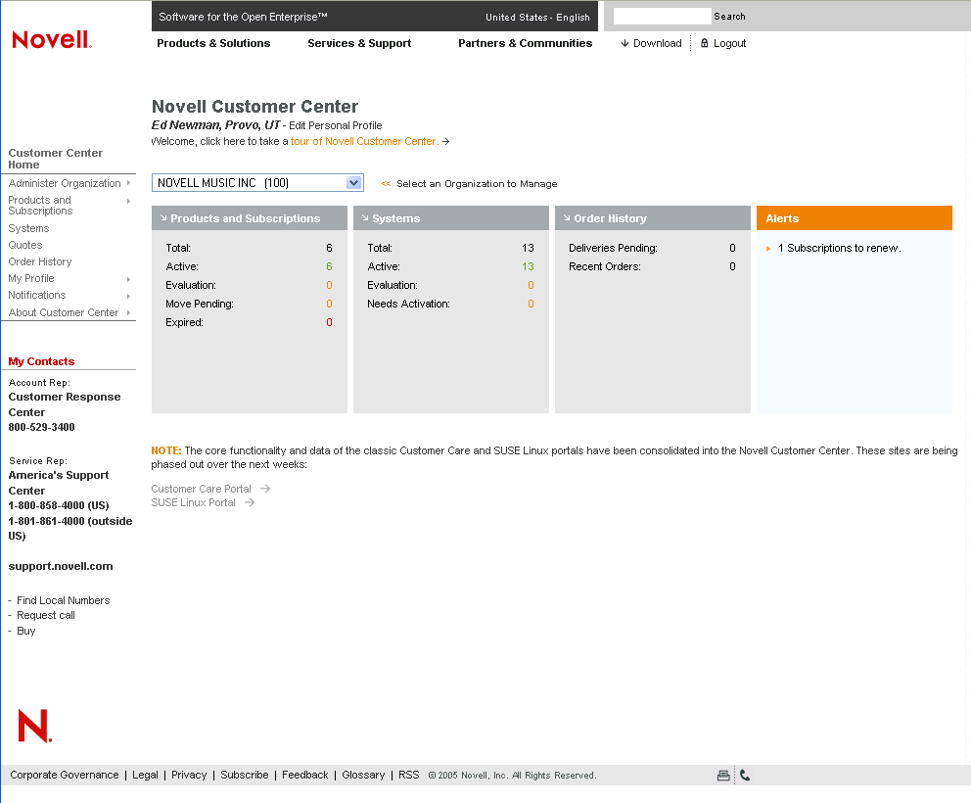971x803 pixels.
Task: Follow the Customer Care Portal link
Action: tap(202, 488)
